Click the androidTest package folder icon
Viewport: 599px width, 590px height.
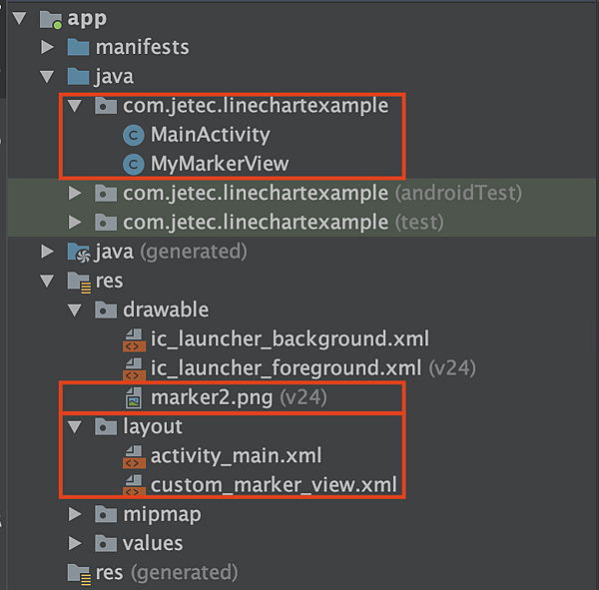(x=106, y=193)
